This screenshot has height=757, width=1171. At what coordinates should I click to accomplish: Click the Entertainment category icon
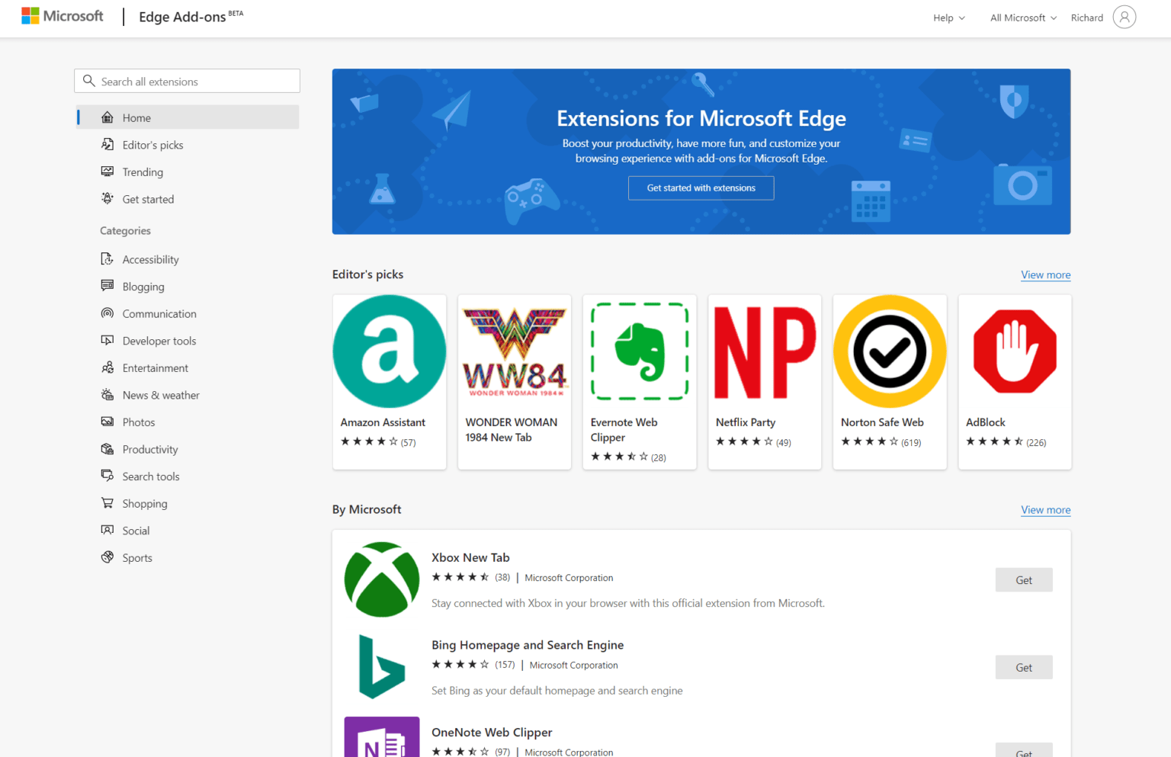point(107,367)
